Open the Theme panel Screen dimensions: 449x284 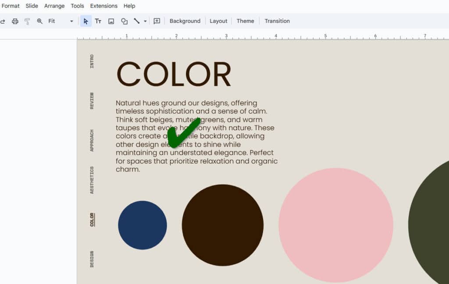[x=245, y=21]
